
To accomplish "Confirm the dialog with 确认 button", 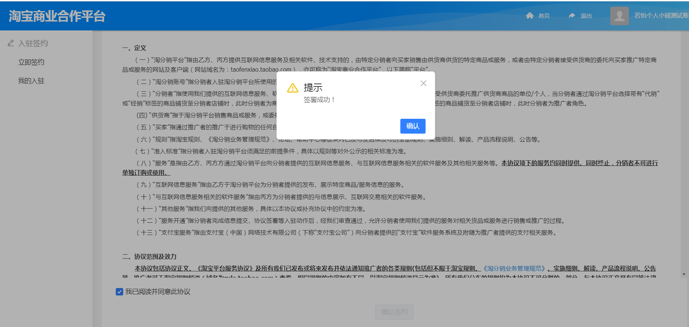I will 413,126.
